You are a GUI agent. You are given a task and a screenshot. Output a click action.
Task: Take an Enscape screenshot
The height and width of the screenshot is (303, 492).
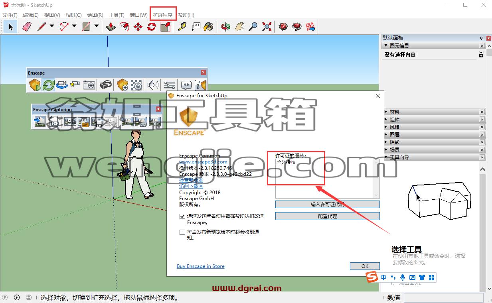click(89, 85)
